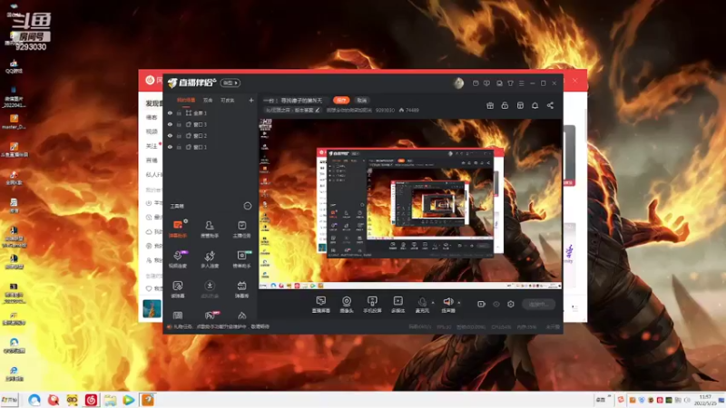Viewport: 726px width, 408px height.
Task: Open the taskbar clock showing 11:57
Action: pyautogui.click(x=705, y=400)
